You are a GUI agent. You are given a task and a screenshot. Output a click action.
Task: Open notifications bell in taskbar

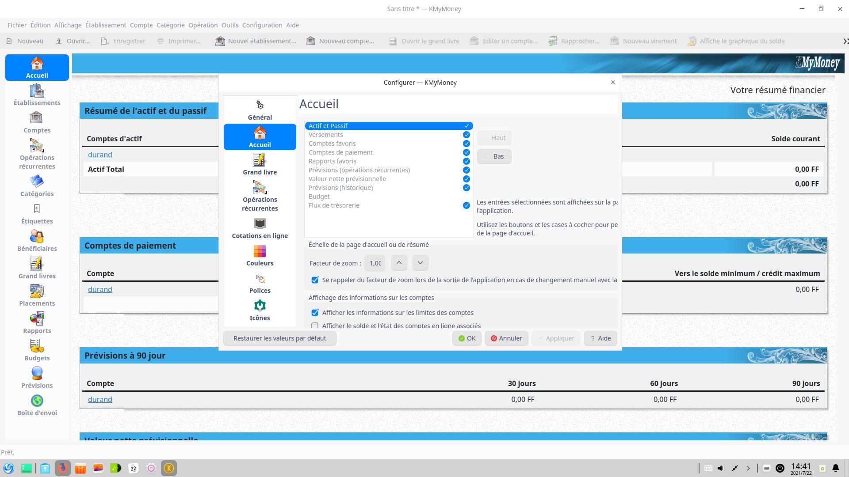(x=836, y=468)
